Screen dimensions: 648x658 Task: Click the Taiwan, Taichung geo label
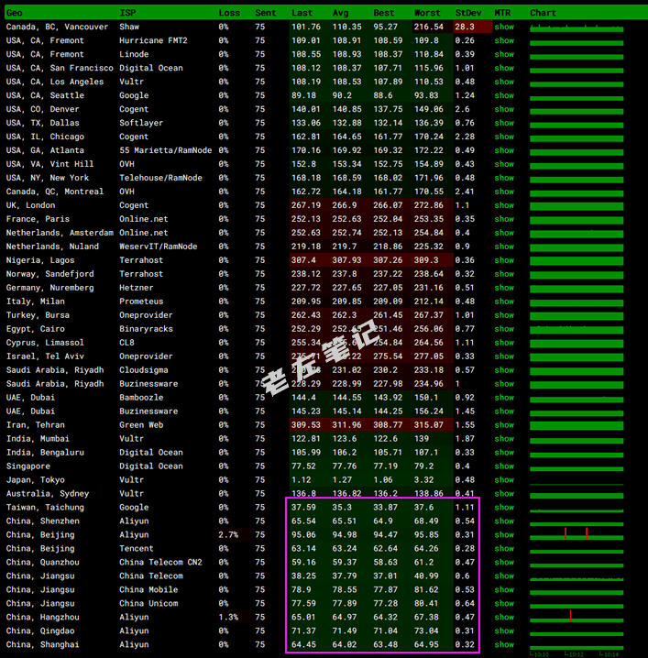point(45,507)
